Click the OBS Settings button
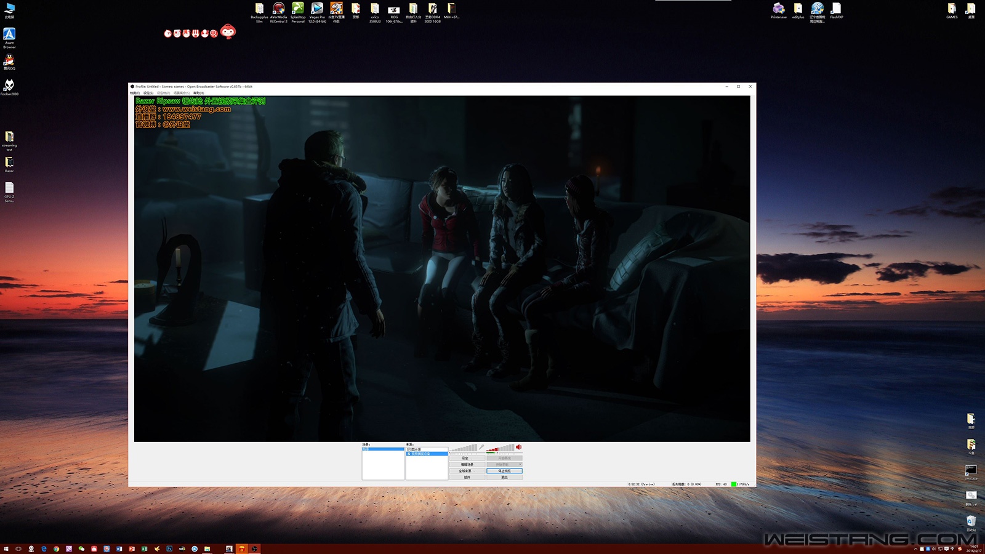Screen dimensions: 985x554 467,458
